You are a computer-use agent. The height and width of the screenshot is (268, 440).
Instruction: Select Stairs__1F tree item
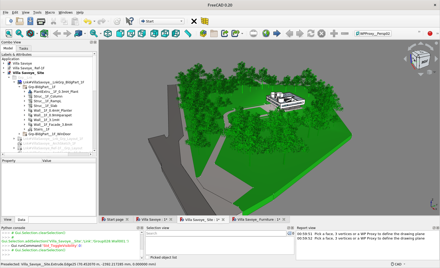click(x=42, y=129)
